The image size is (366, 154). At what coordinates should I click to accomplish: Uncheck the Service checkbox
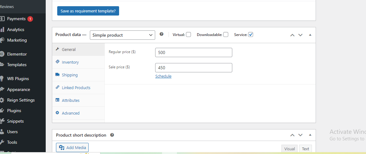(251, 34)
